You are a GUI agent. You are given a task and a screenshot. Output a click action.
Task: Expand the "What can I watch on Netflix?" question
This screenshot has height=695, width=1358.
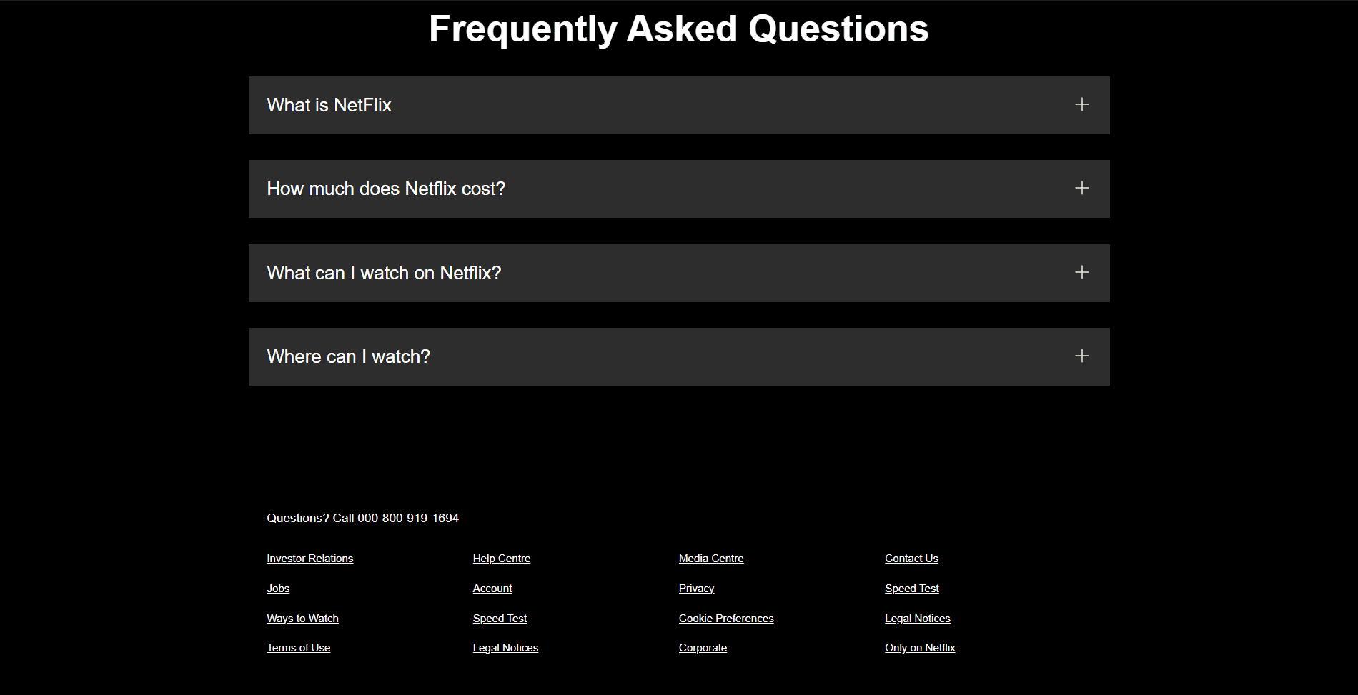point(678,273)
